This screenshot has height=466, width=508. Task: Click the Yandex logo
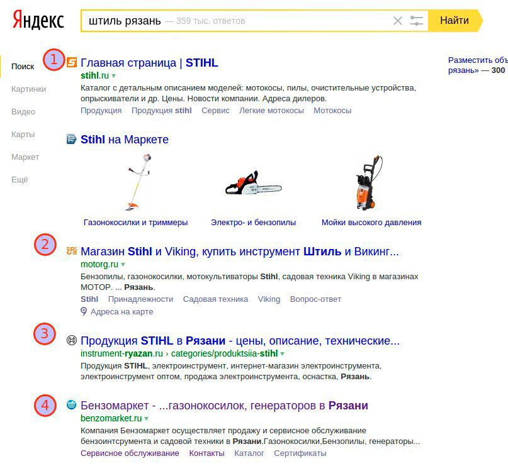pos(38,20)
